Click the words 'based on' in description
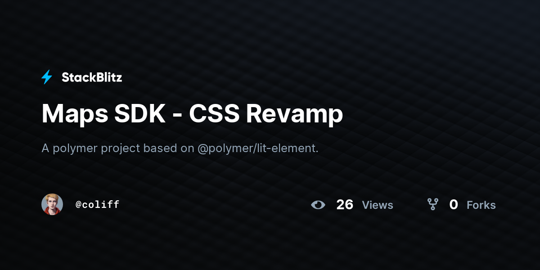Screen dimensions: 540x270 tap(169, 148)
